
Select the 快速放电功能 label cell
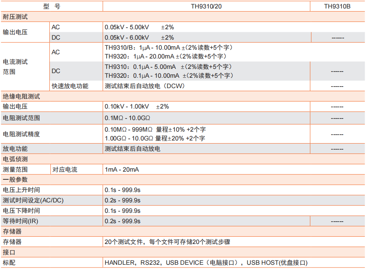pos(70,86)
